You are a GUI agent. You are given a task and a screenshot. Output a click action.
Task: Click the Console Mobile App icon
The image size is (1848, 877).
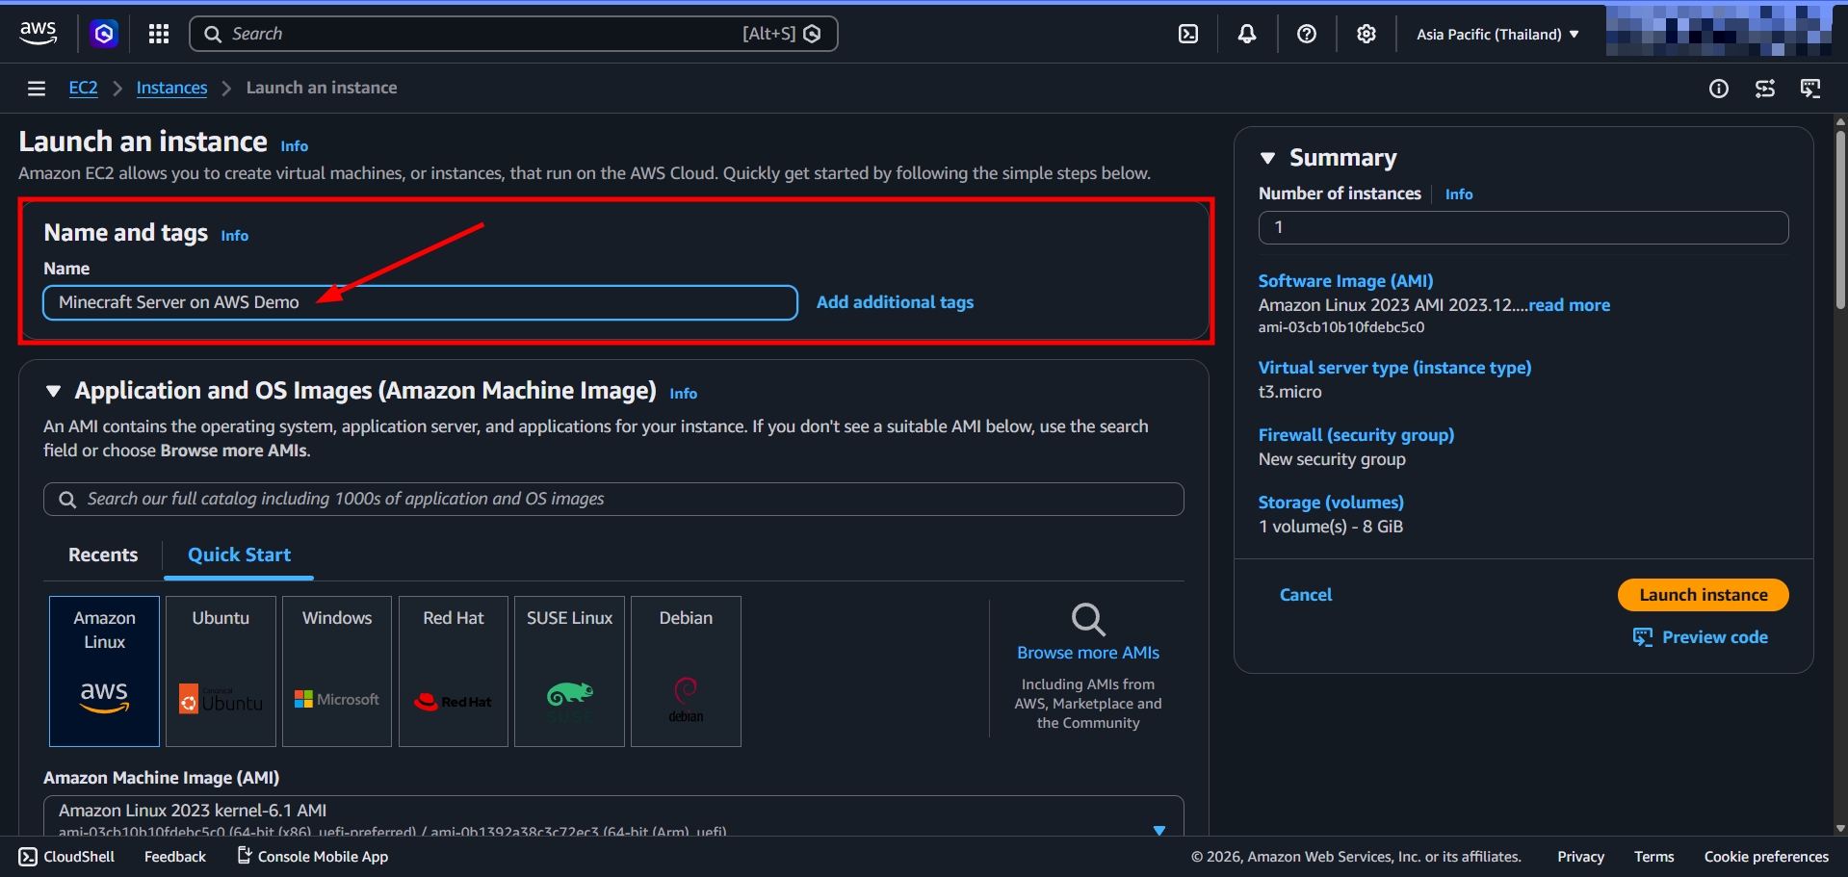click(245, 855)
